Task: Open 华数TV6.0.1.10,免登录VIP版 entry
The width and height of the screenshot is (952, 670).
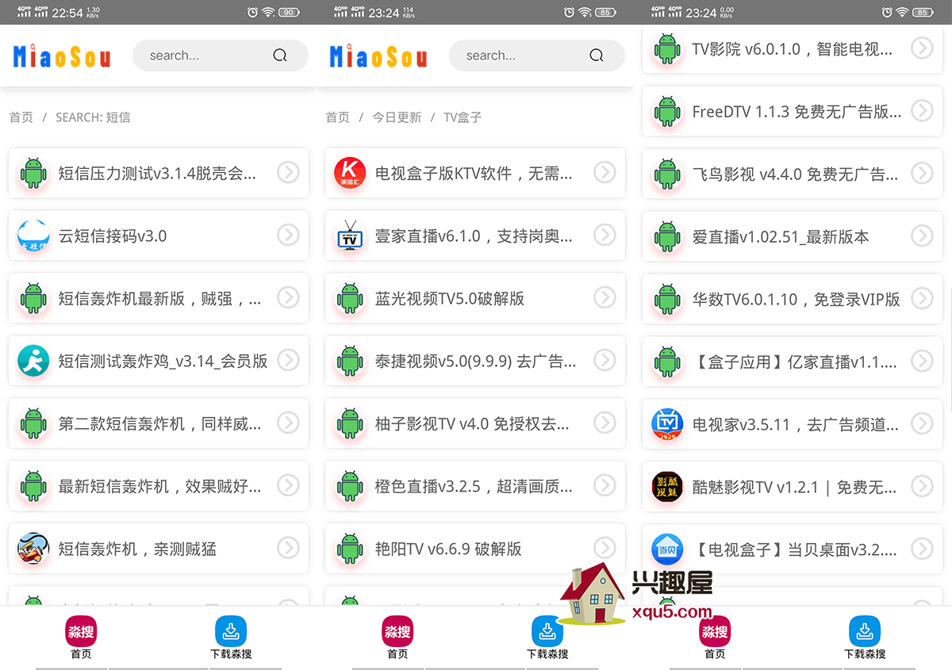Action: (x=793, y=298)
